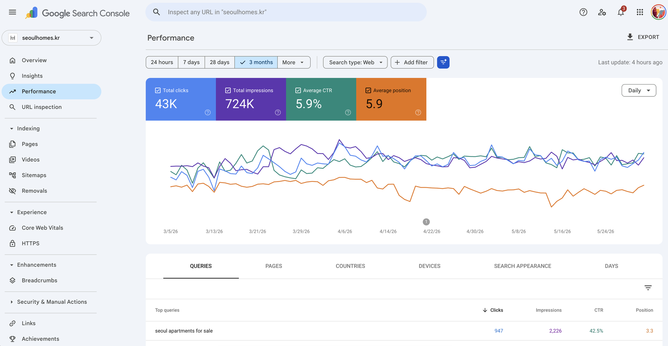Viewport: 668px width, 346px height.
Task: Uncheck the Total clicks checkbox
Action: (158, 90)
